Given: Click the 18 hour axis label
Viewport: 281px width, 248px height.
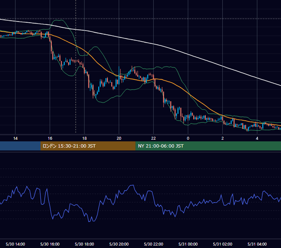Looking at the screenshot, I should tap(84, 138).
